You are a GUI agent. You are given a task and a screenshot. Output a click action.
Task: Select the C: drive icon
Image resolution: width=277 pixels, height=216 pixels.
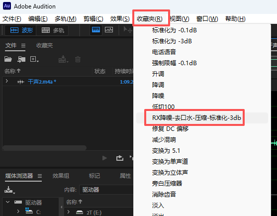point(29,211)
